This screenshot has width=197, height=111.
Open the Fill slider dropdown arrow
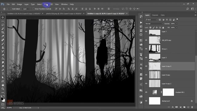click(177, 27)
